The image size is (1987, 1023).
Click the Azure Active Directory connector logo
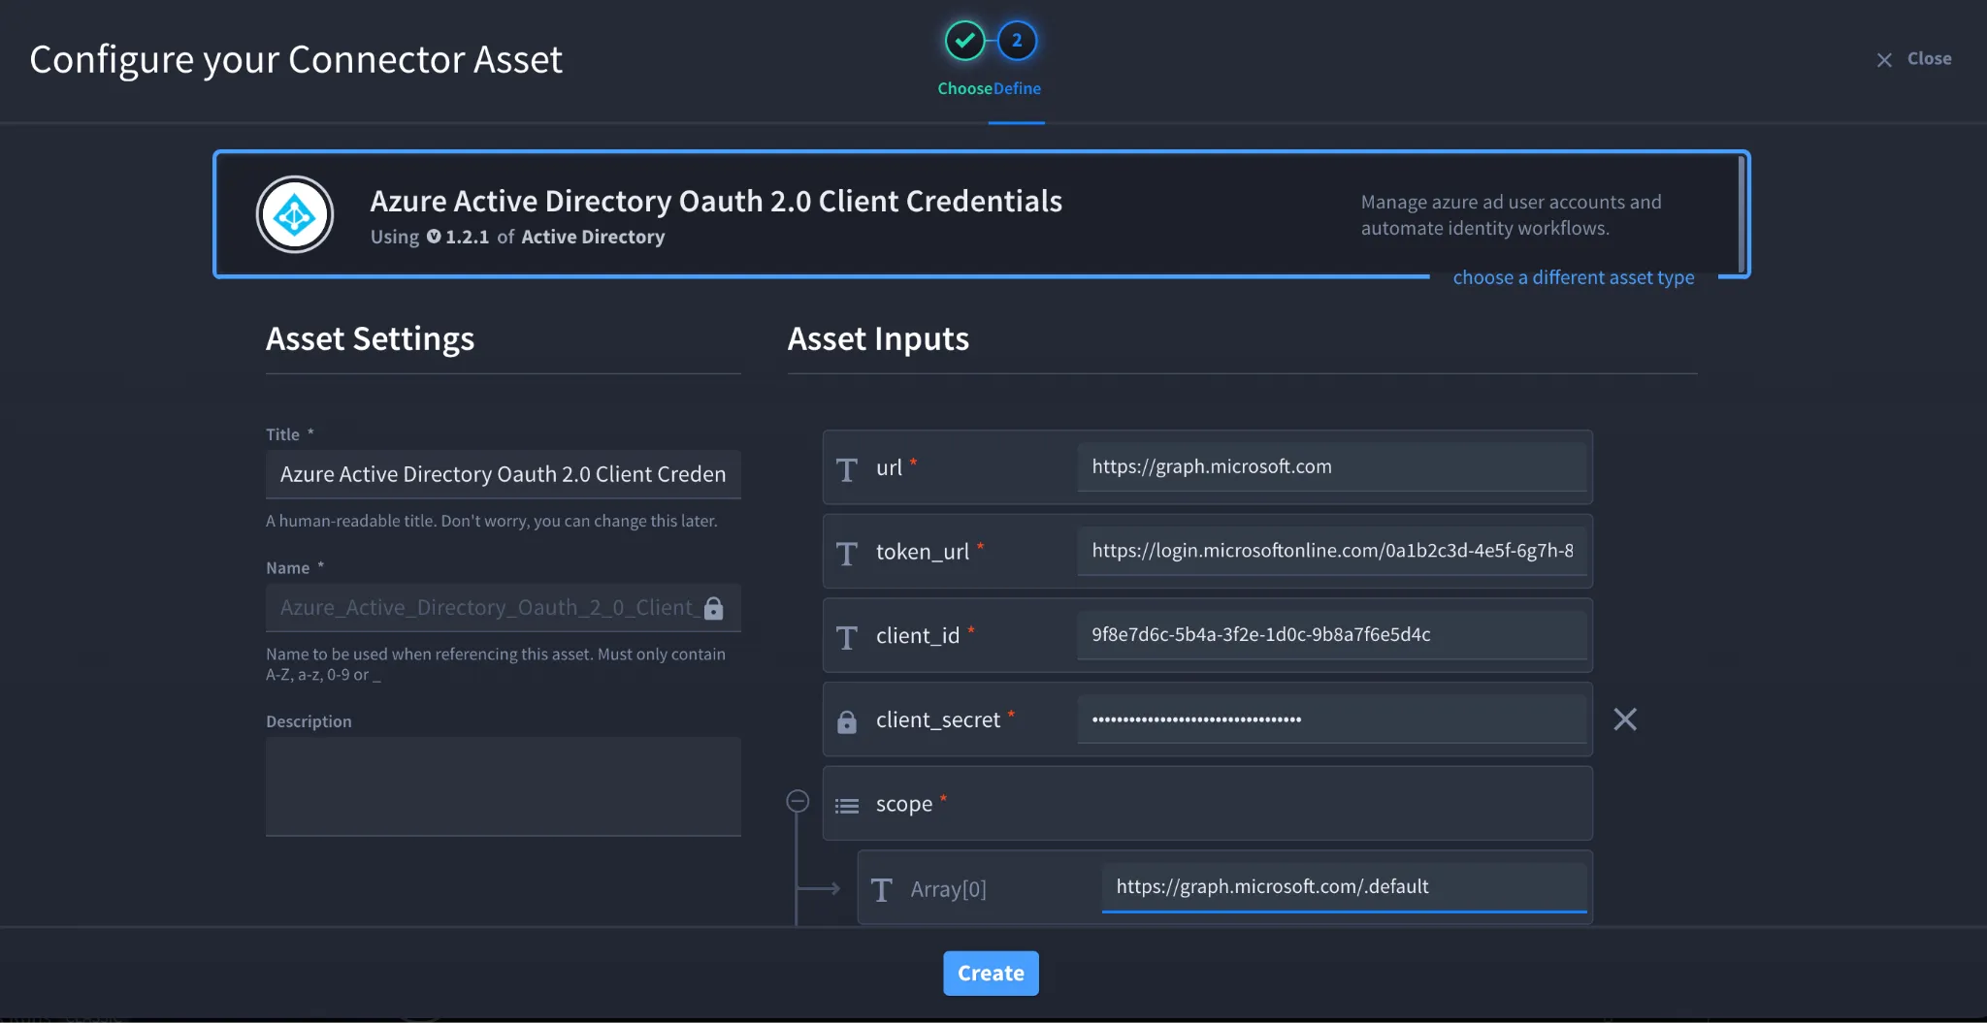click(x=295, y=214)
